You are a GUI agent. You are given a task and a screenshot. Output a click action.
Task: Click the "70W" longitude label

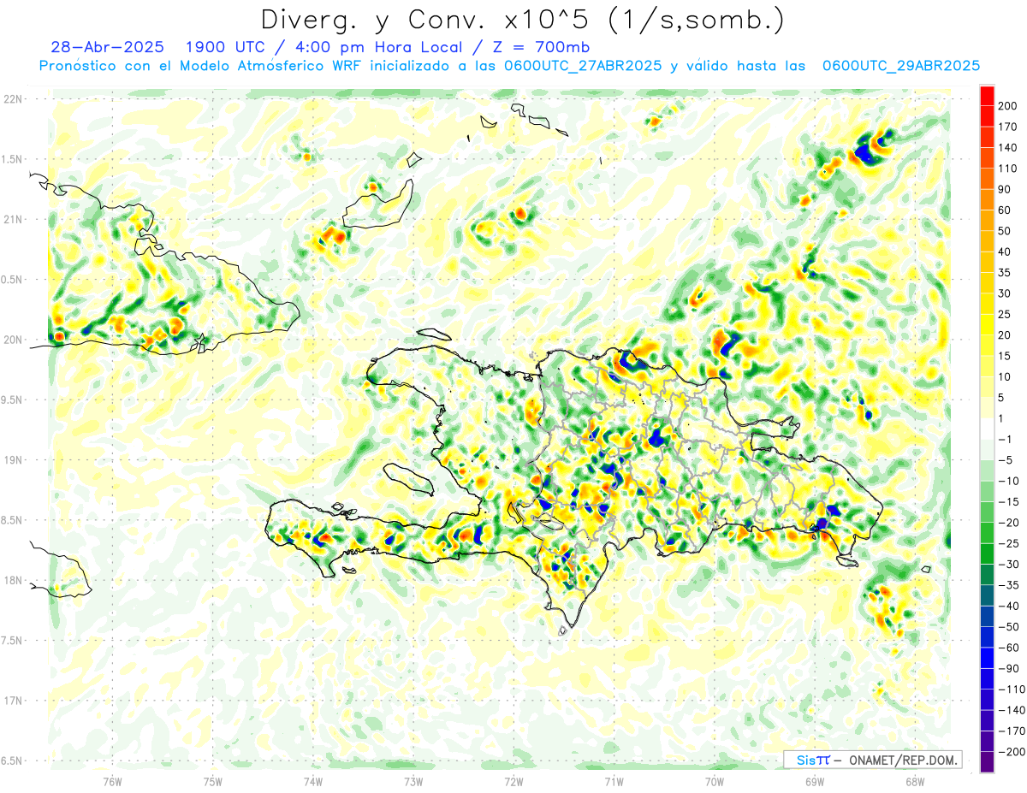click(x=714, y=781)
